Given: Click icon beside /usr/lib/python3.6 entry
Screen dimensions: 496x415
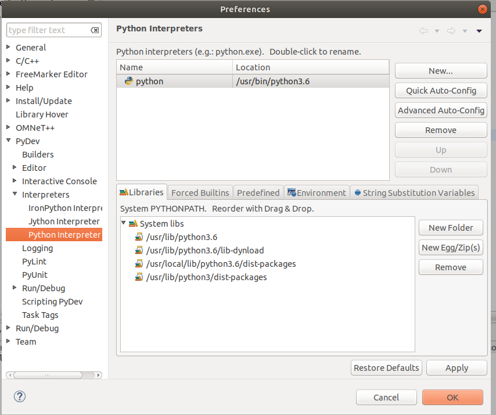Looking at the screenshot, I should [139, 237].
